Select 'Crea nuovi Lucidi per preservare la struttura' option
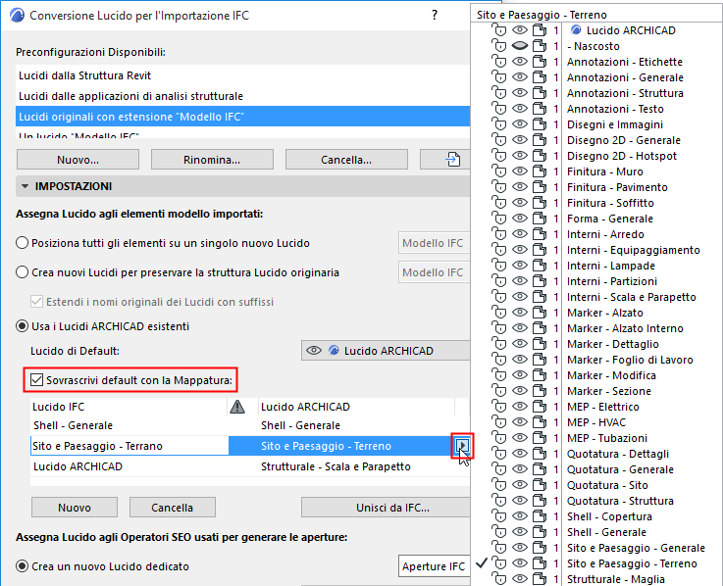Viewport: 723px width, 586px height. pos(23,272)
